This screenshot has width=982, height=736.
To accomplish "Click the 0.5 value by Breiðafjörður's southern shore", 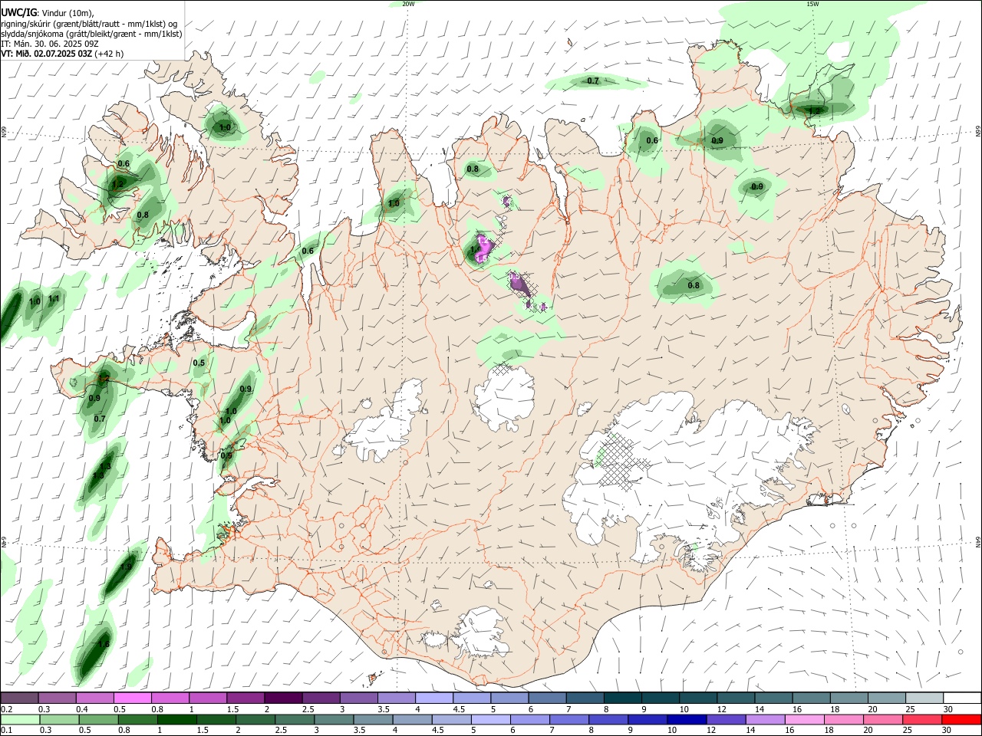I will click(x=199, y=363).
